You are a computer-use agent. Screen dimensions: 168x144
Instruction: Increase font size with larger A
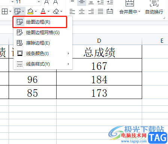(x=46, y=2)
